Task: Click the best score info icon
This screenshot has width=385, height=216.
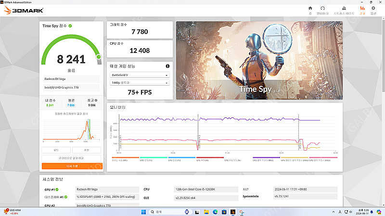Action: tap(96, 100)
